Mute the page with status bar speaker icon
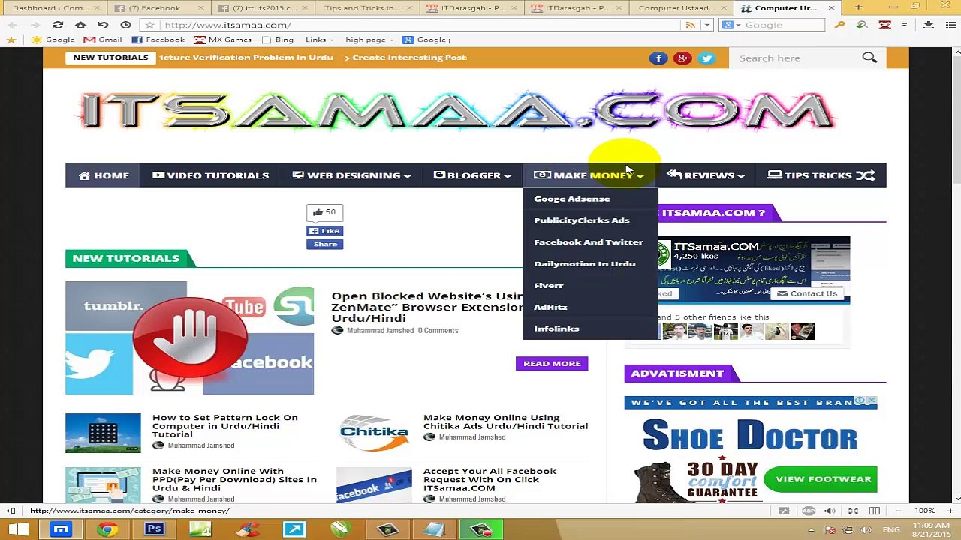 (830, 511)
